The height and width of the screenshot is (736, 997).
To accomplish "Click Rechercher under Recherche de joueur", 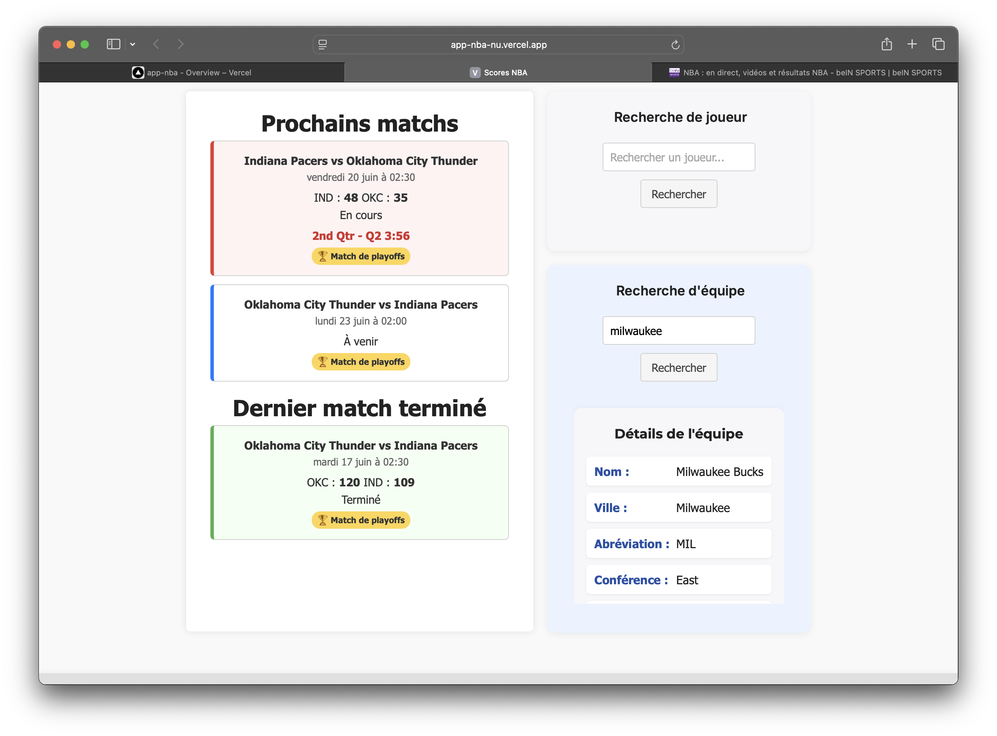I will click(x=678, y=194).
